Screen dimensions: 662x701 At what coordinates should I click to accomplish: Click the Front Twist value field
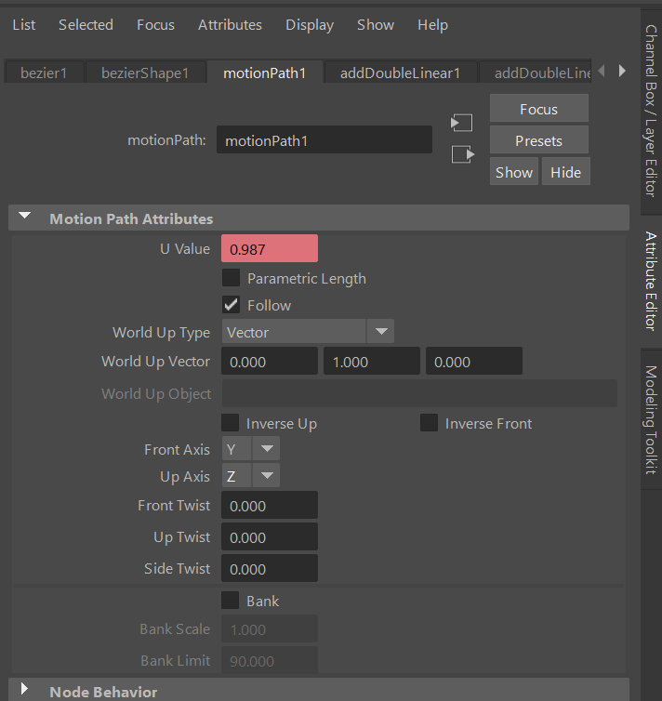270,505
